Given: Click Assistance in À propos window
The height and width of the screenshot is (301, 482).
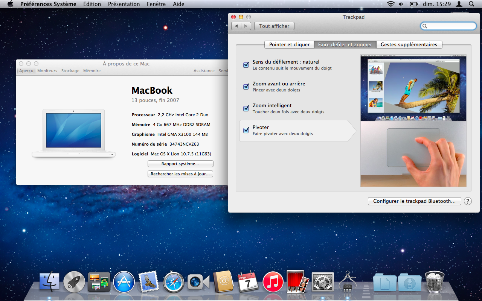Looking at the screenshot, I should click(x=204, y=71).
